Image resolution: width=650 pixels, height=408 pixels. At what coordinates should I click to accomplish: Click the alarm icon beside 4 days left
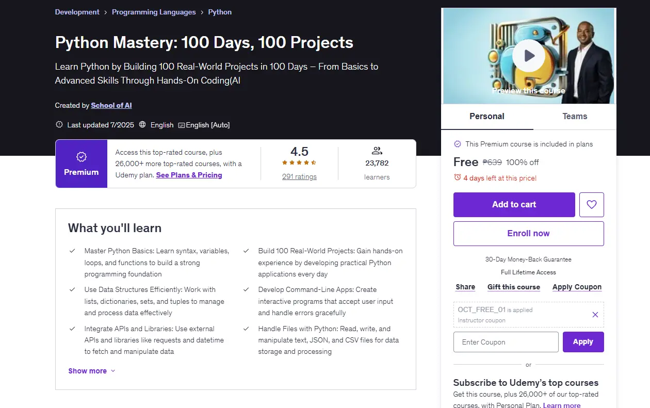tap(457, 177)
